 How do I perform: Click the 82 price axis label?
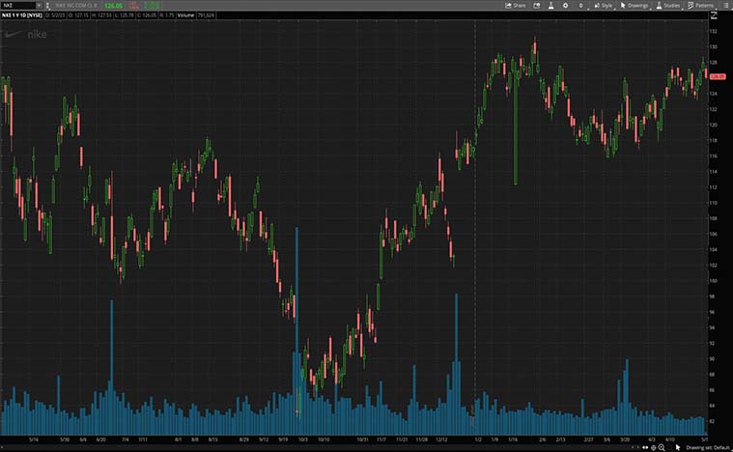[x=712, y=421]
